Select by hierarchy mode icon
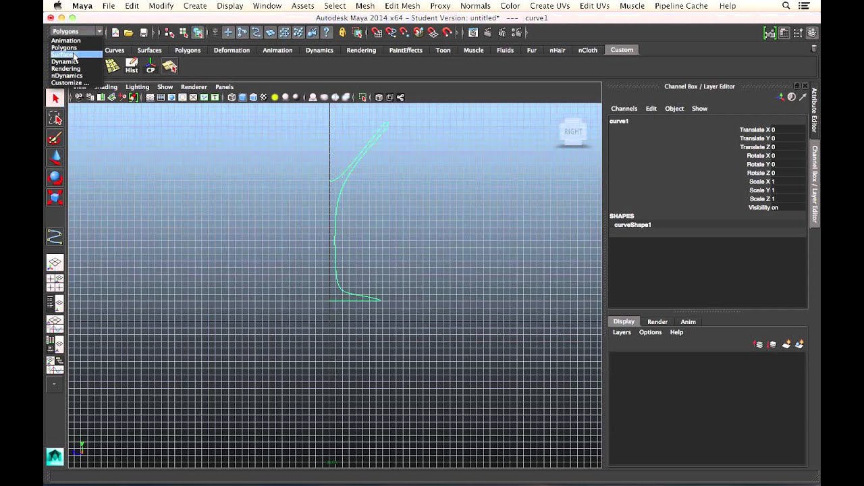Viewport: 864px width, 486px height. [x=169, y=32]
